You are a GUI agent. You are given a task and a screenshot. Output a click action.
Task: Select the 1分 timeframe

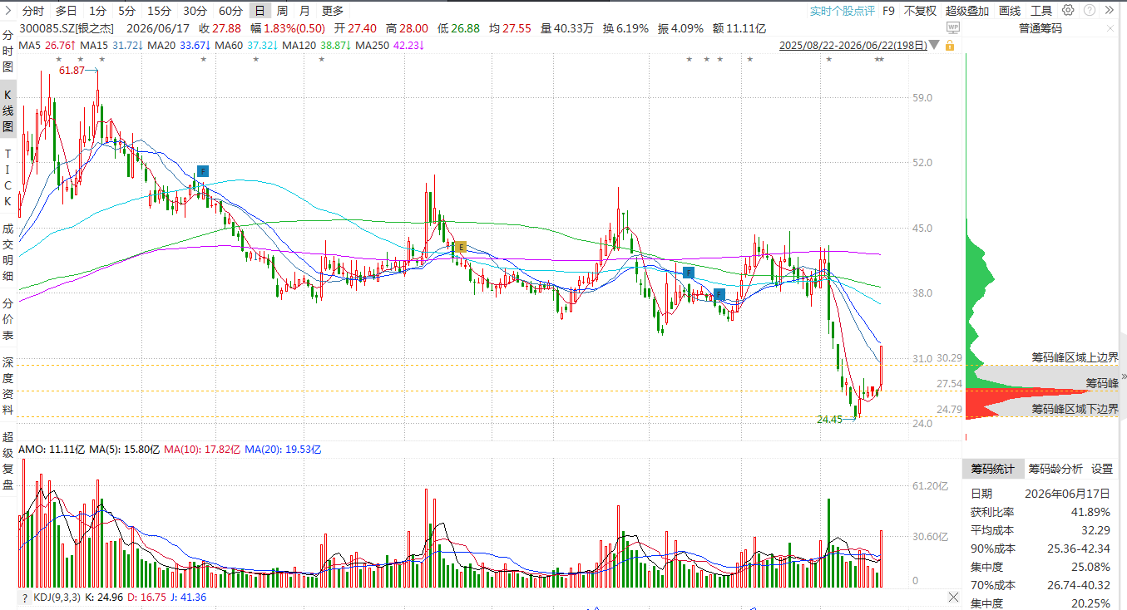tap(97, 11)
